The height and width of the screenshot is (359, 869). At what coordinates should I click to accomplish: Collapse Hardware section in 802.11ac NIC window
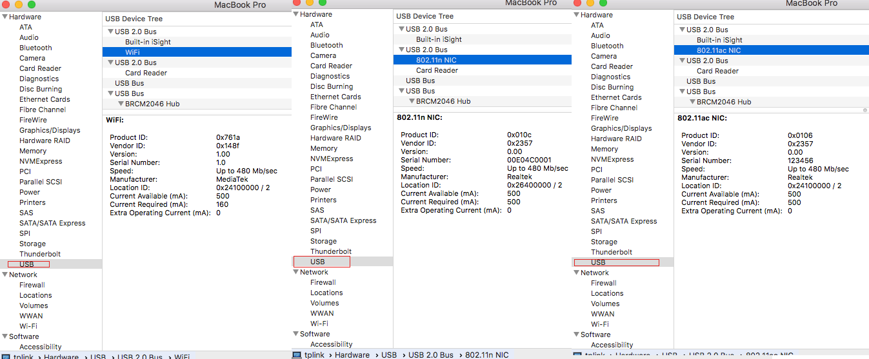click(576, 15)
